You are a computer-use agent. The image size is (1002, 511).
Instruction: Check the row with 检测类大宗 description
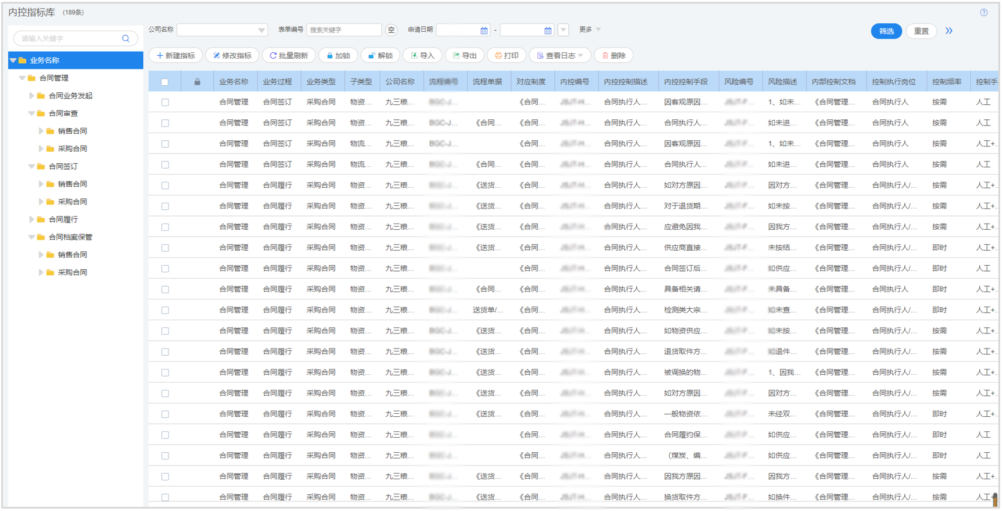tap(165, 311)
